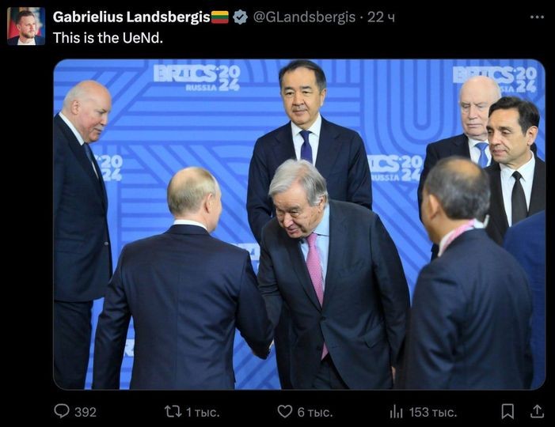Open the Gabrielius Landsbergis display name
Viewport: 555px width, 427px height.
click(131, 17)
